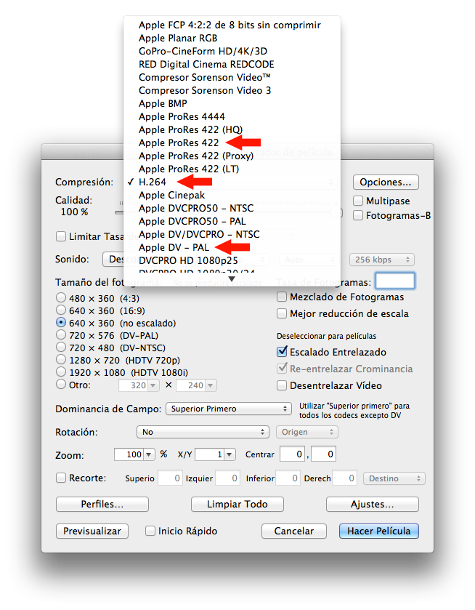The height and width of the screenshot is (610, 475).
Task: Select GoPro-CineForm HD/4K/3D codec
Action: coord(201,51)
